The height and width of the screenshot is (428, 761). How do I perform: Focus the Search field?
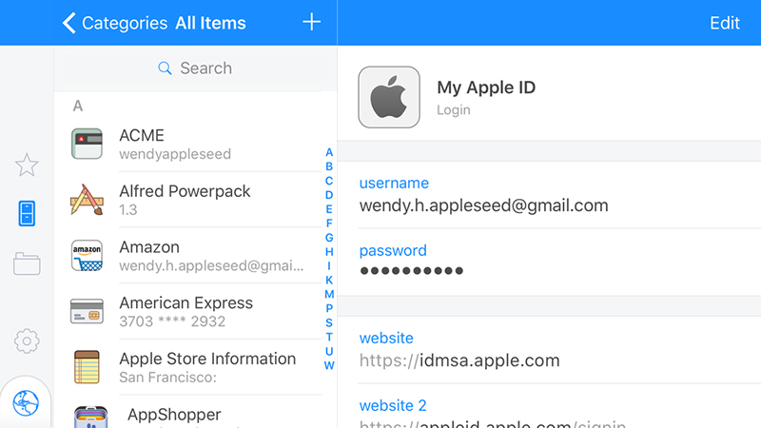195,68
